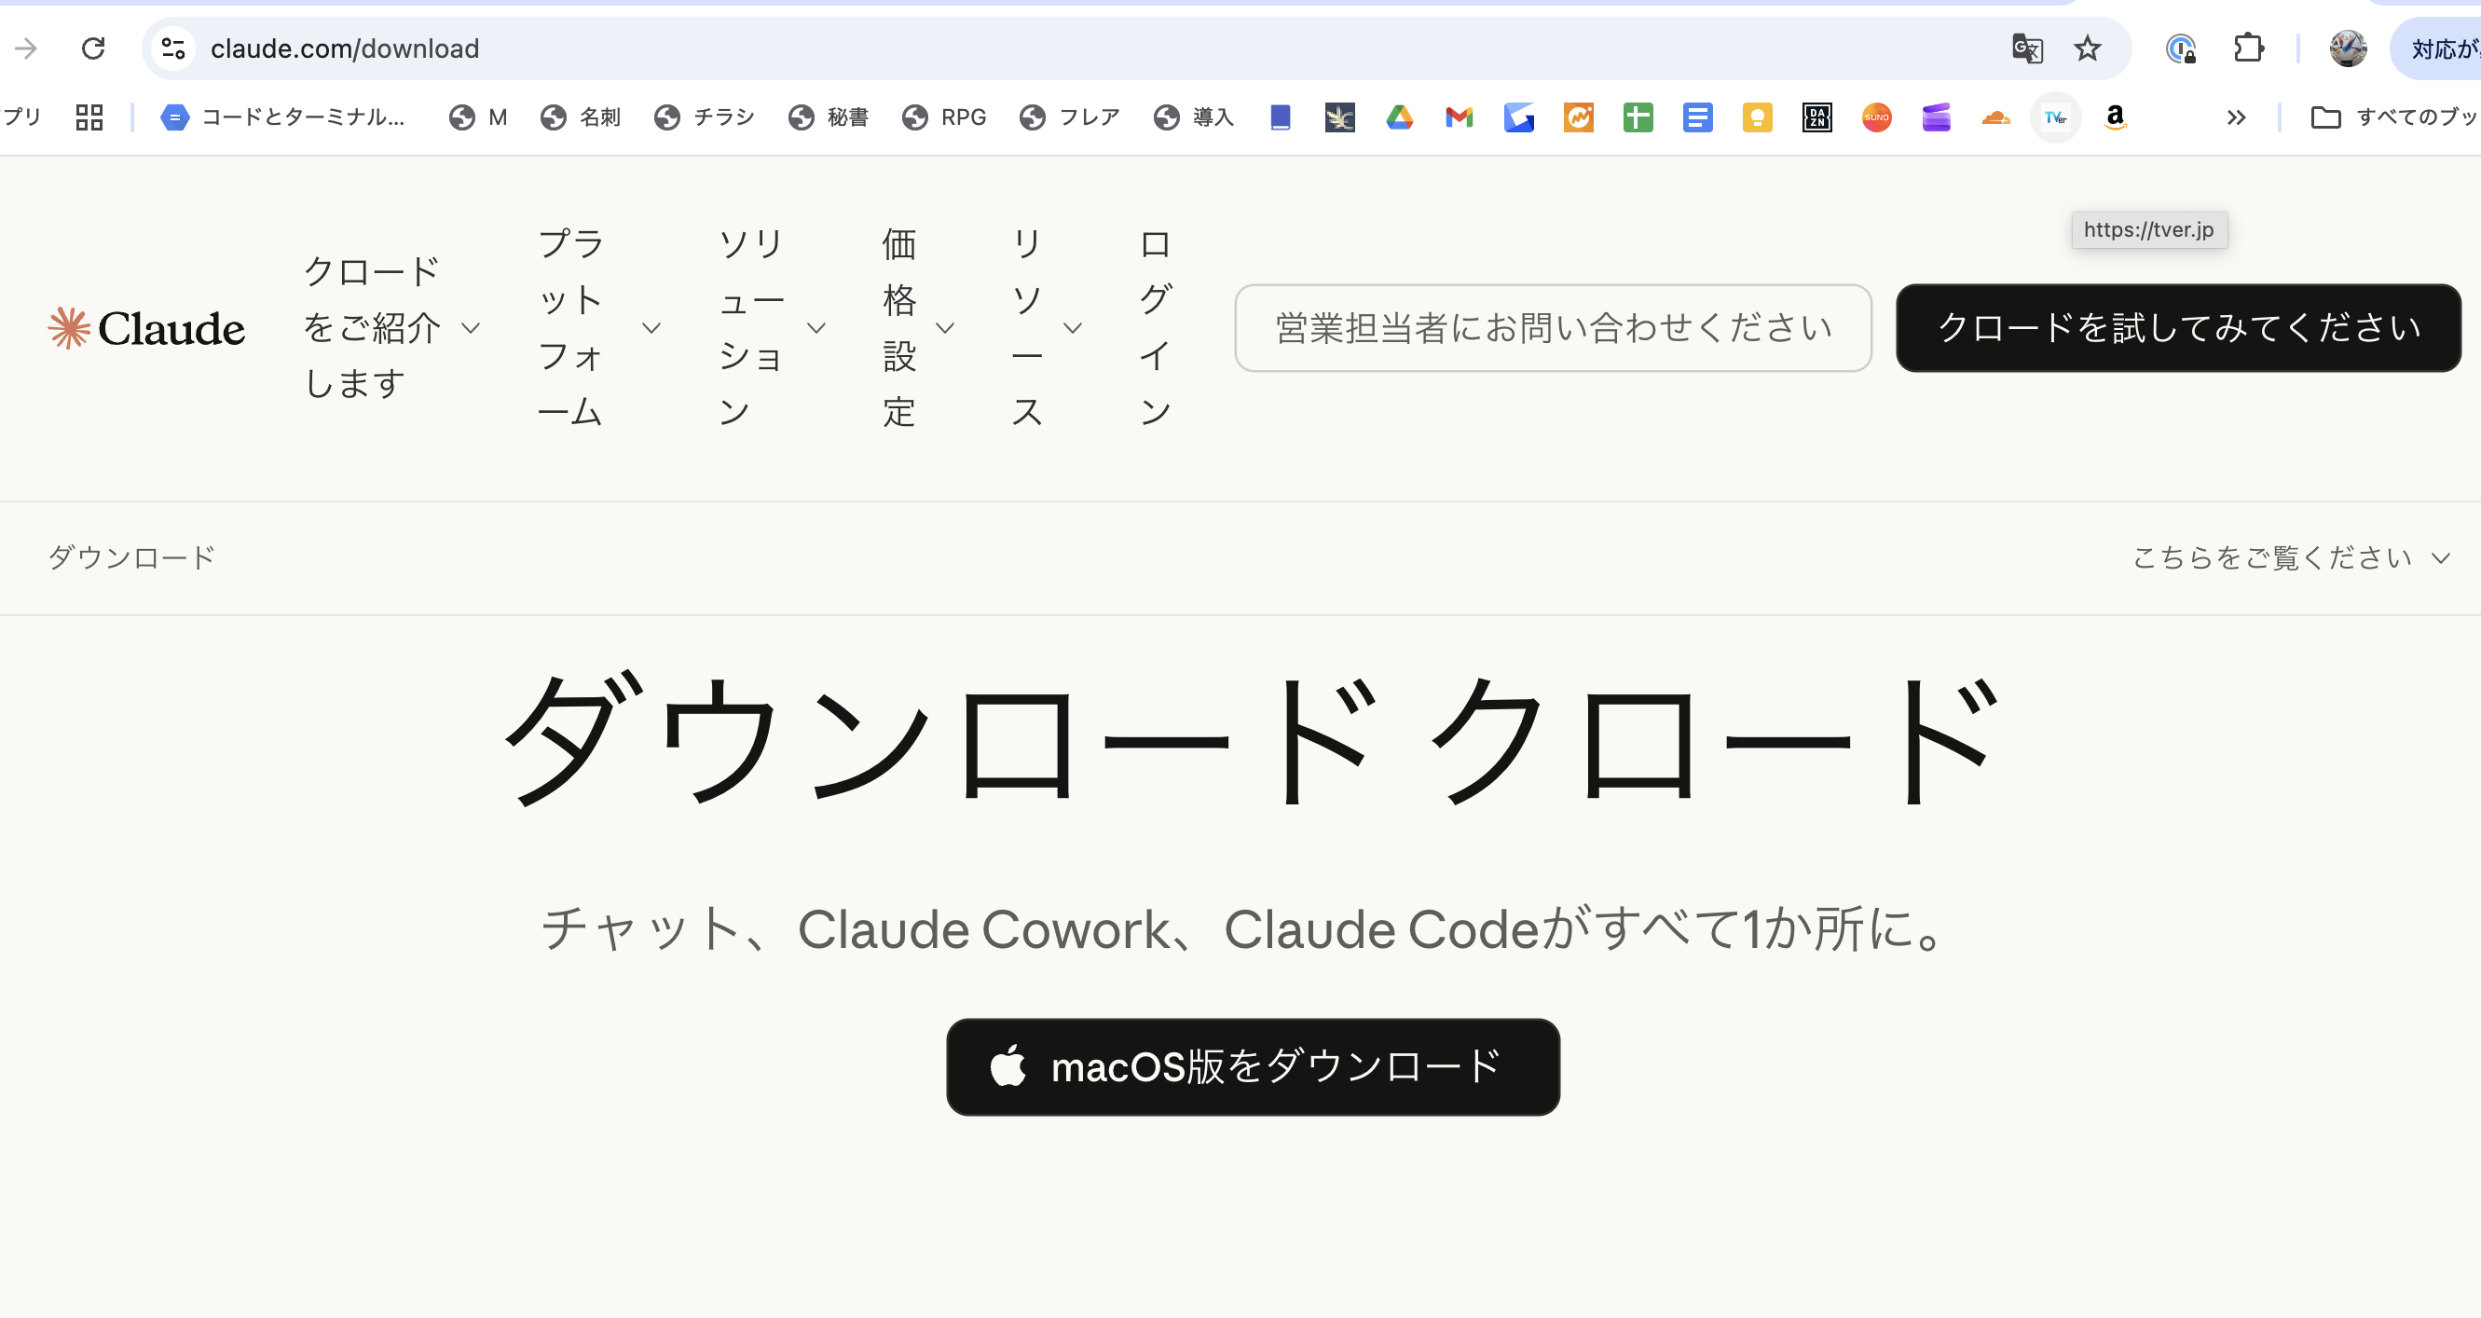Open the DAZN bookmark icon

pyautogui.click(x=1816, y=117)
